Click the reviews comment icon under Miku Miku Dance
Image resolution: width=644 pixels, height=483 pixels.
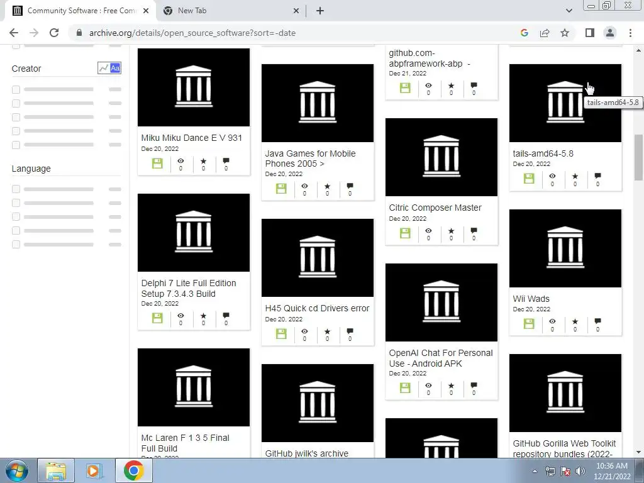[x=226, y=160]
